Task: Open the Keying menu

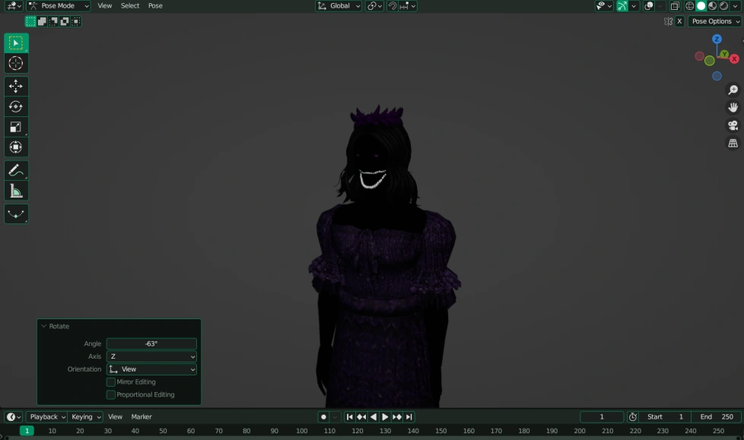Action: coord(85,416)
